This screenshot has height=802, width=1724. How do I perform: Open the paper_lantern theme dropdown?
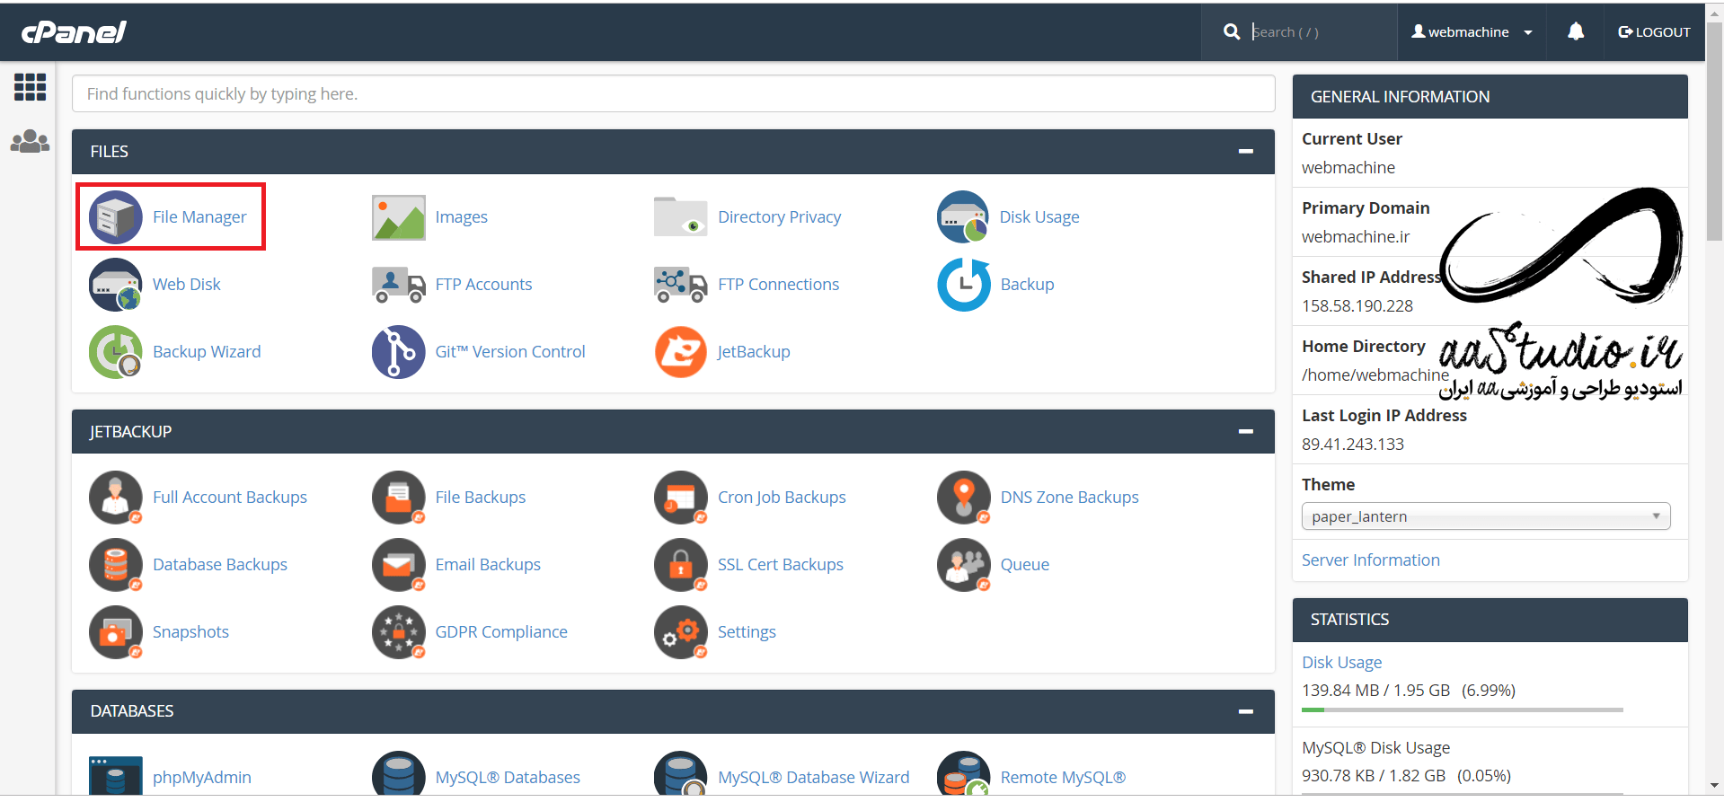[1486, 516]
